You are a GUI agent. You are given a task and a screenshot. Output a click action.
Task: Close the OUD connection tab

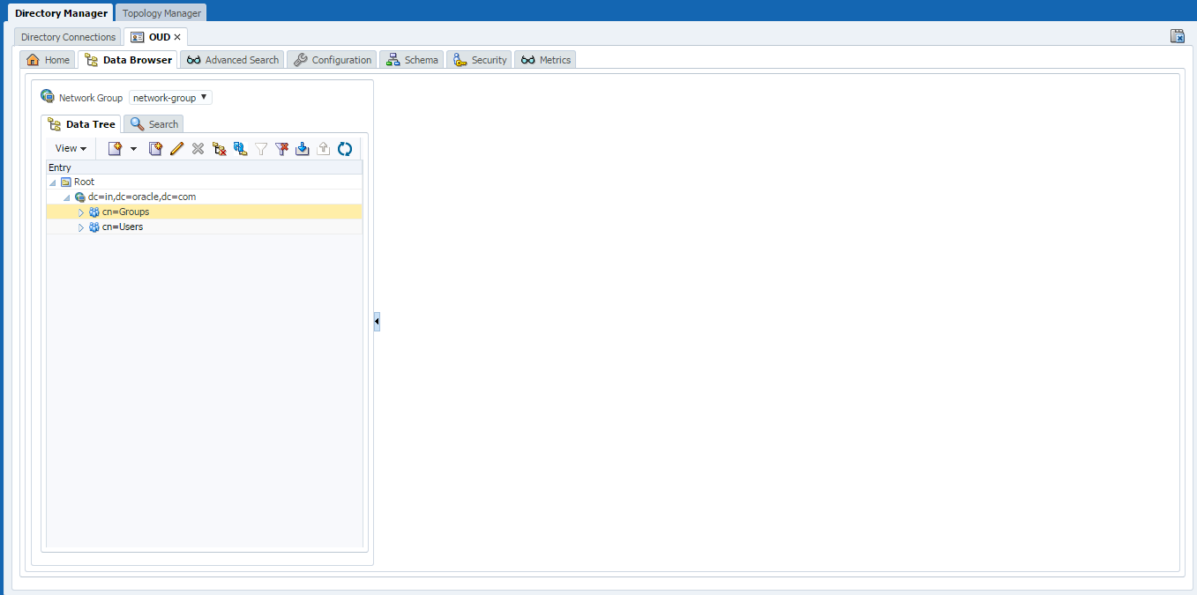pos(177,37)
